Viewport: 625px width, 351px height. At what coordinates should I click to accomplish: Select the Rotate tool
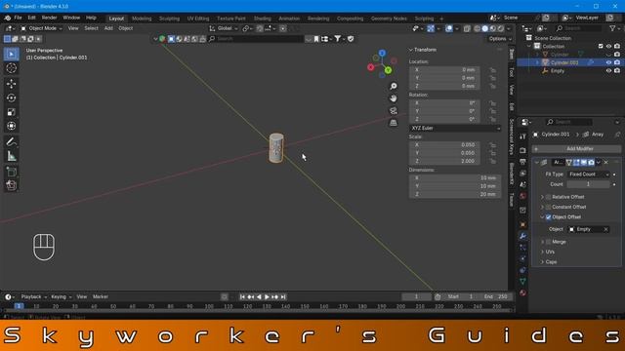pos(11,97)
